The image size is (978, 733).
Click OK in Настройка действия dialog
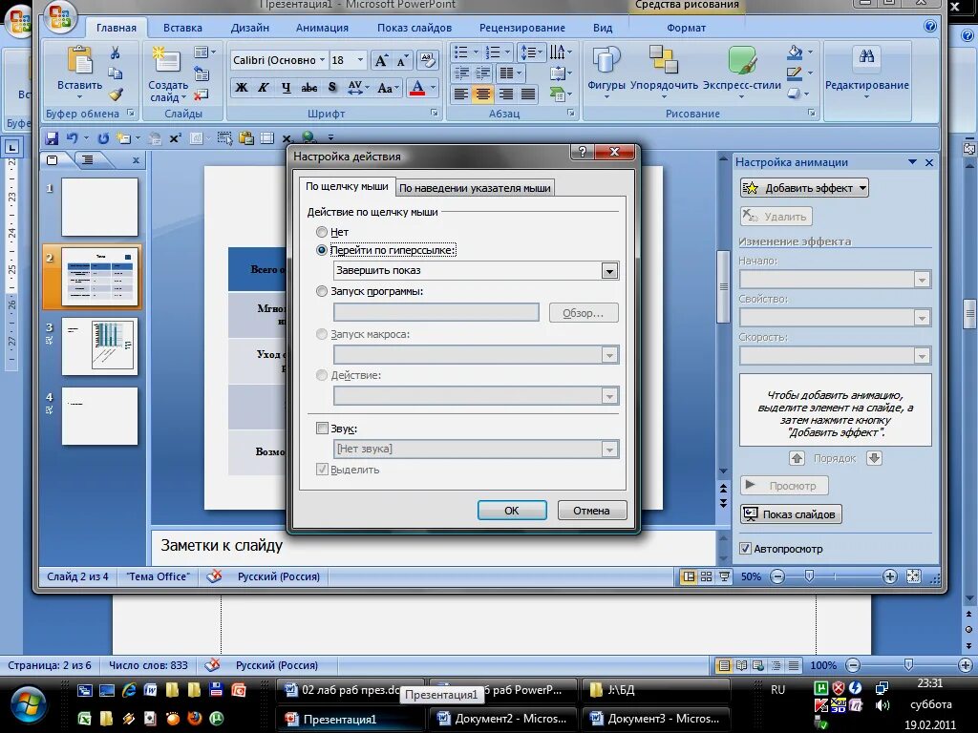(x=512, y=511)
